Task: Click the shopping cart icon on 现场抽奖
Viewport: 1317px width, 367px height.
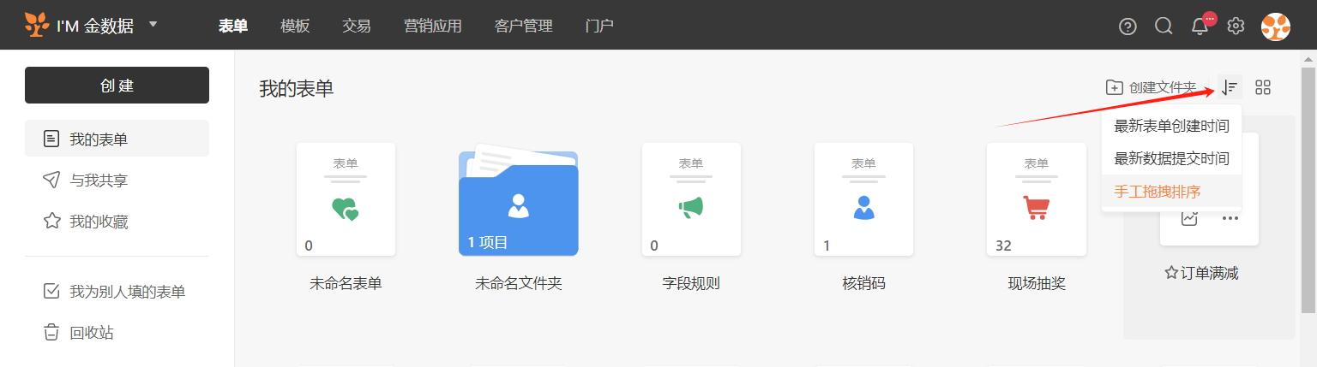Action: tap(1036, 208)
